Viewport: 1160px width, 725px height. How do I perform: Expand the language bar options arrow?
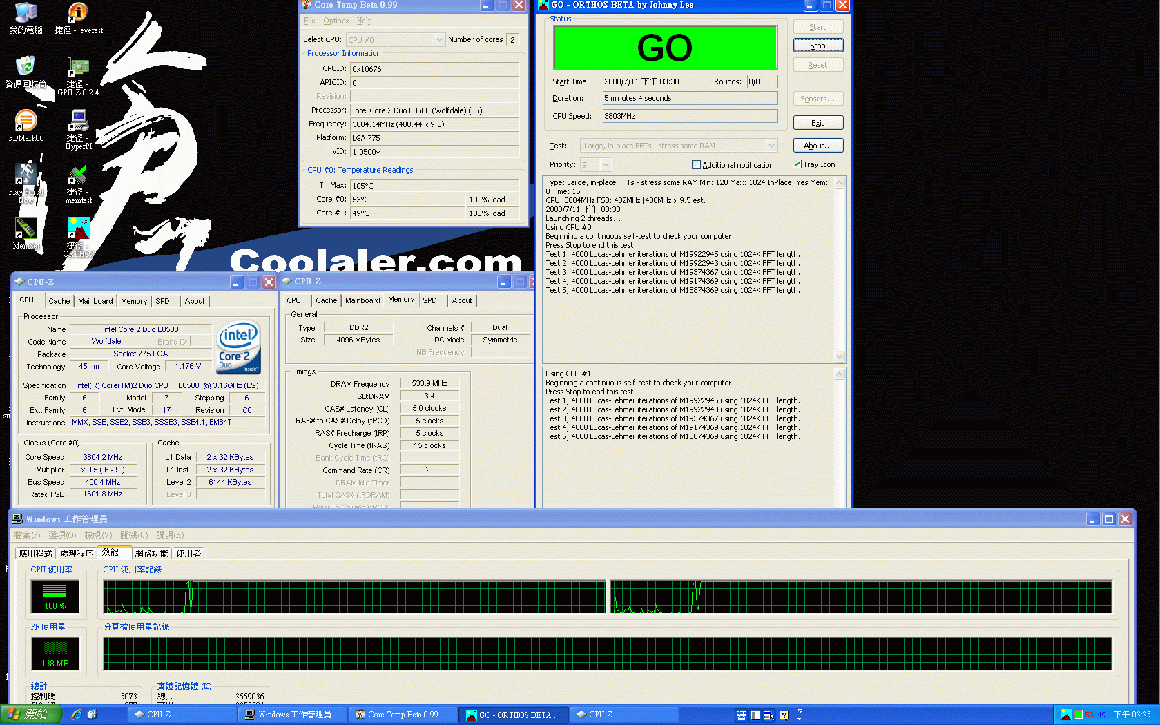(x=800, y=719)
